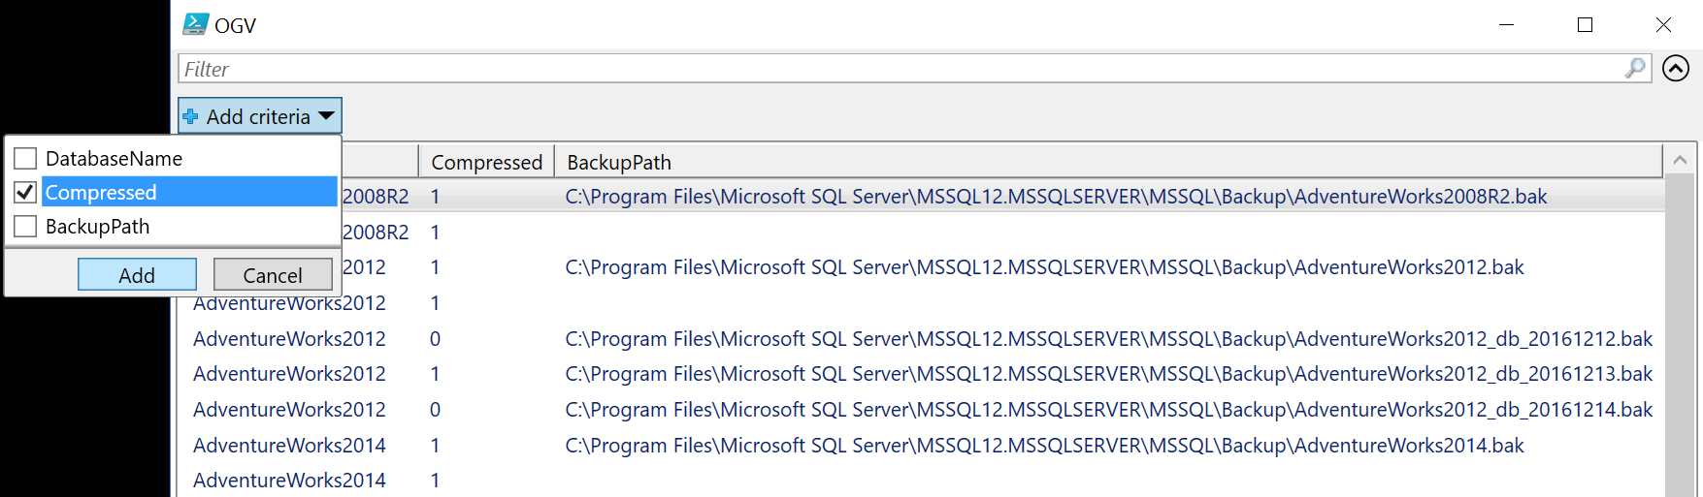Sort by the BackupPath column header
1703x497 pixels.
coord(619,162)
